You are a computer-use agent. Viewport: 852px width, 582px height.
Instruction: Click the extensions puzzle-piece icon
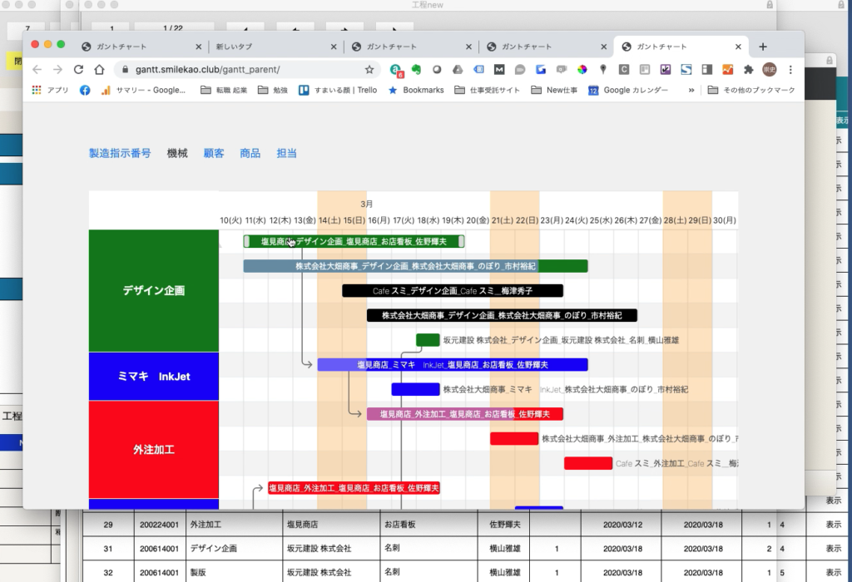(x=746, y=70)
